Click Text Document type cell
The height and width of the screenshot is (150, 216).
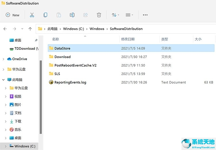[173, 82]
